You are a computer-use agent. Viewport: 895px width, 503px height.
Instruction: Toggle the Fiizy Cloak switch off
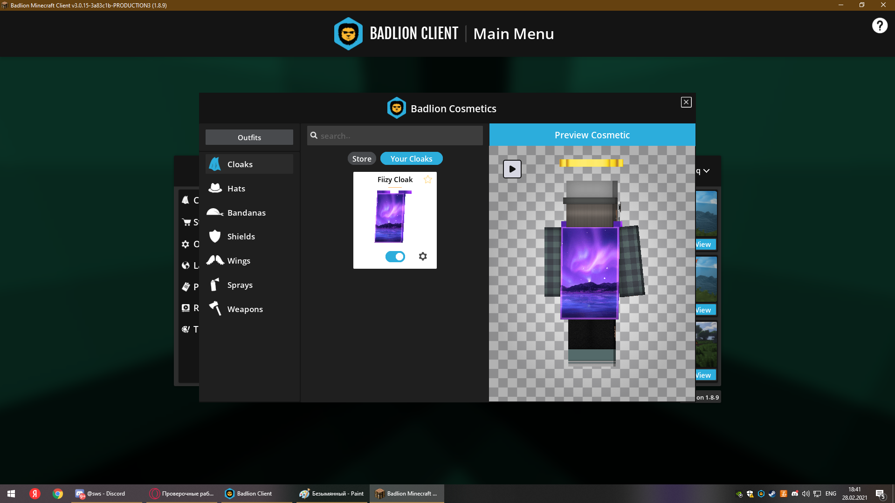click(395, 257)
